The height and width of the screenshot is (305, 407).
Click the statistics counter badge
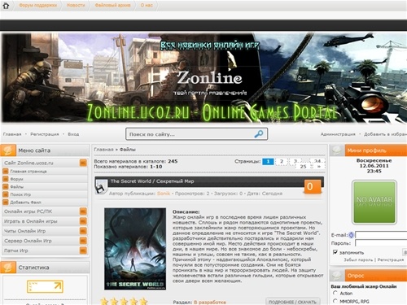(45, 286)
